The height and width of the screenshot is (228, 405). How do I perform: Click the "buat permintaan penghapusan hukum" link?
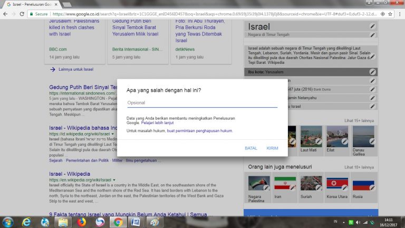[x=199, y=130]
